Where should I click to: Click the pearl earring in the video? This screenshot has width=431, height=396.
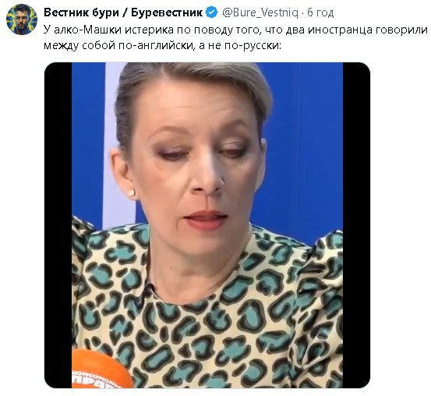(132, 193)
